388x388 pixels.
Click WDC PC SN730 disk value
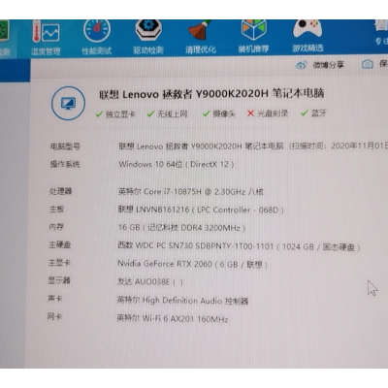pyautogui.click(x=239, y=246)
